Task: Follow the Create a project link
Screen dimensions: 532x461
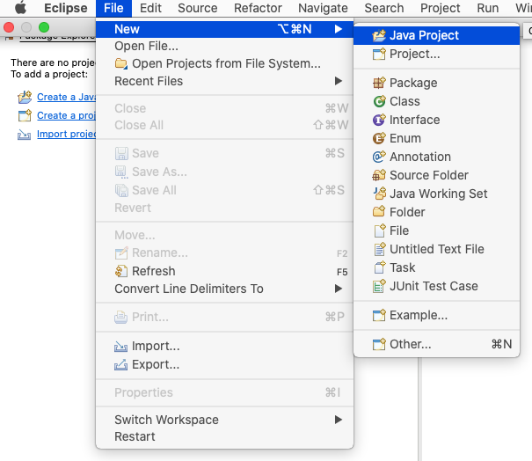Action: click(x=67, y=116)
